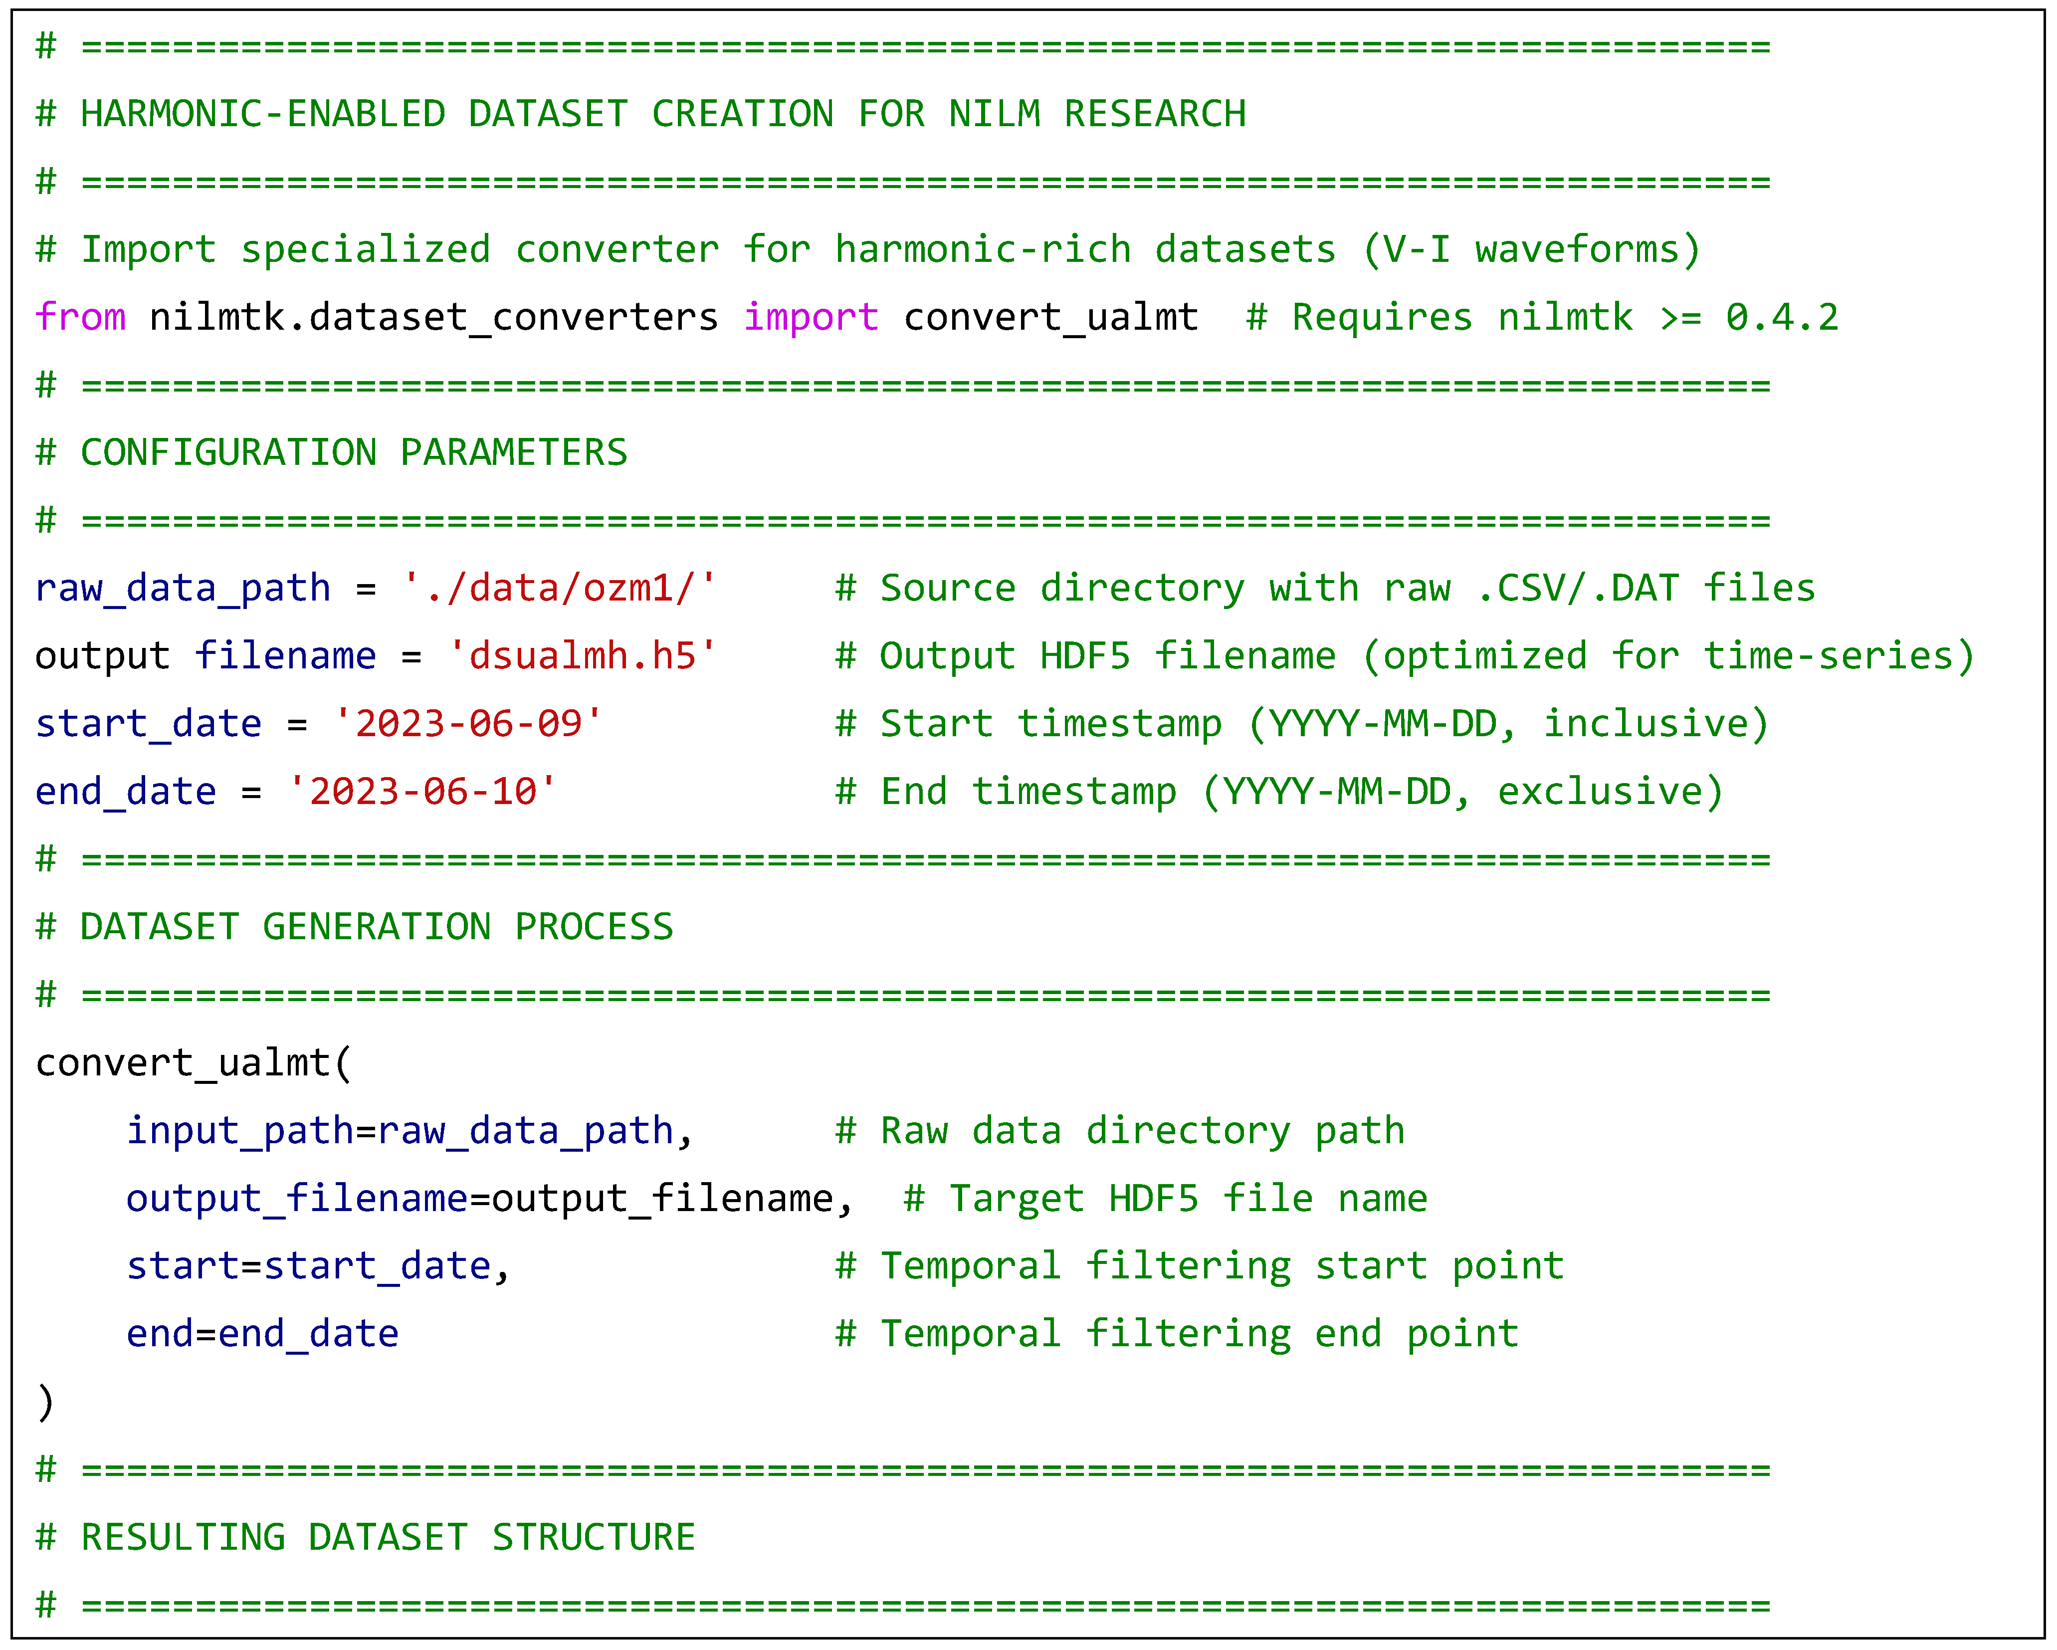The height and width of the screenshot is (1650, 2057).
Task: Click the '2023-06-10' end date string
Action: (421, 791)
